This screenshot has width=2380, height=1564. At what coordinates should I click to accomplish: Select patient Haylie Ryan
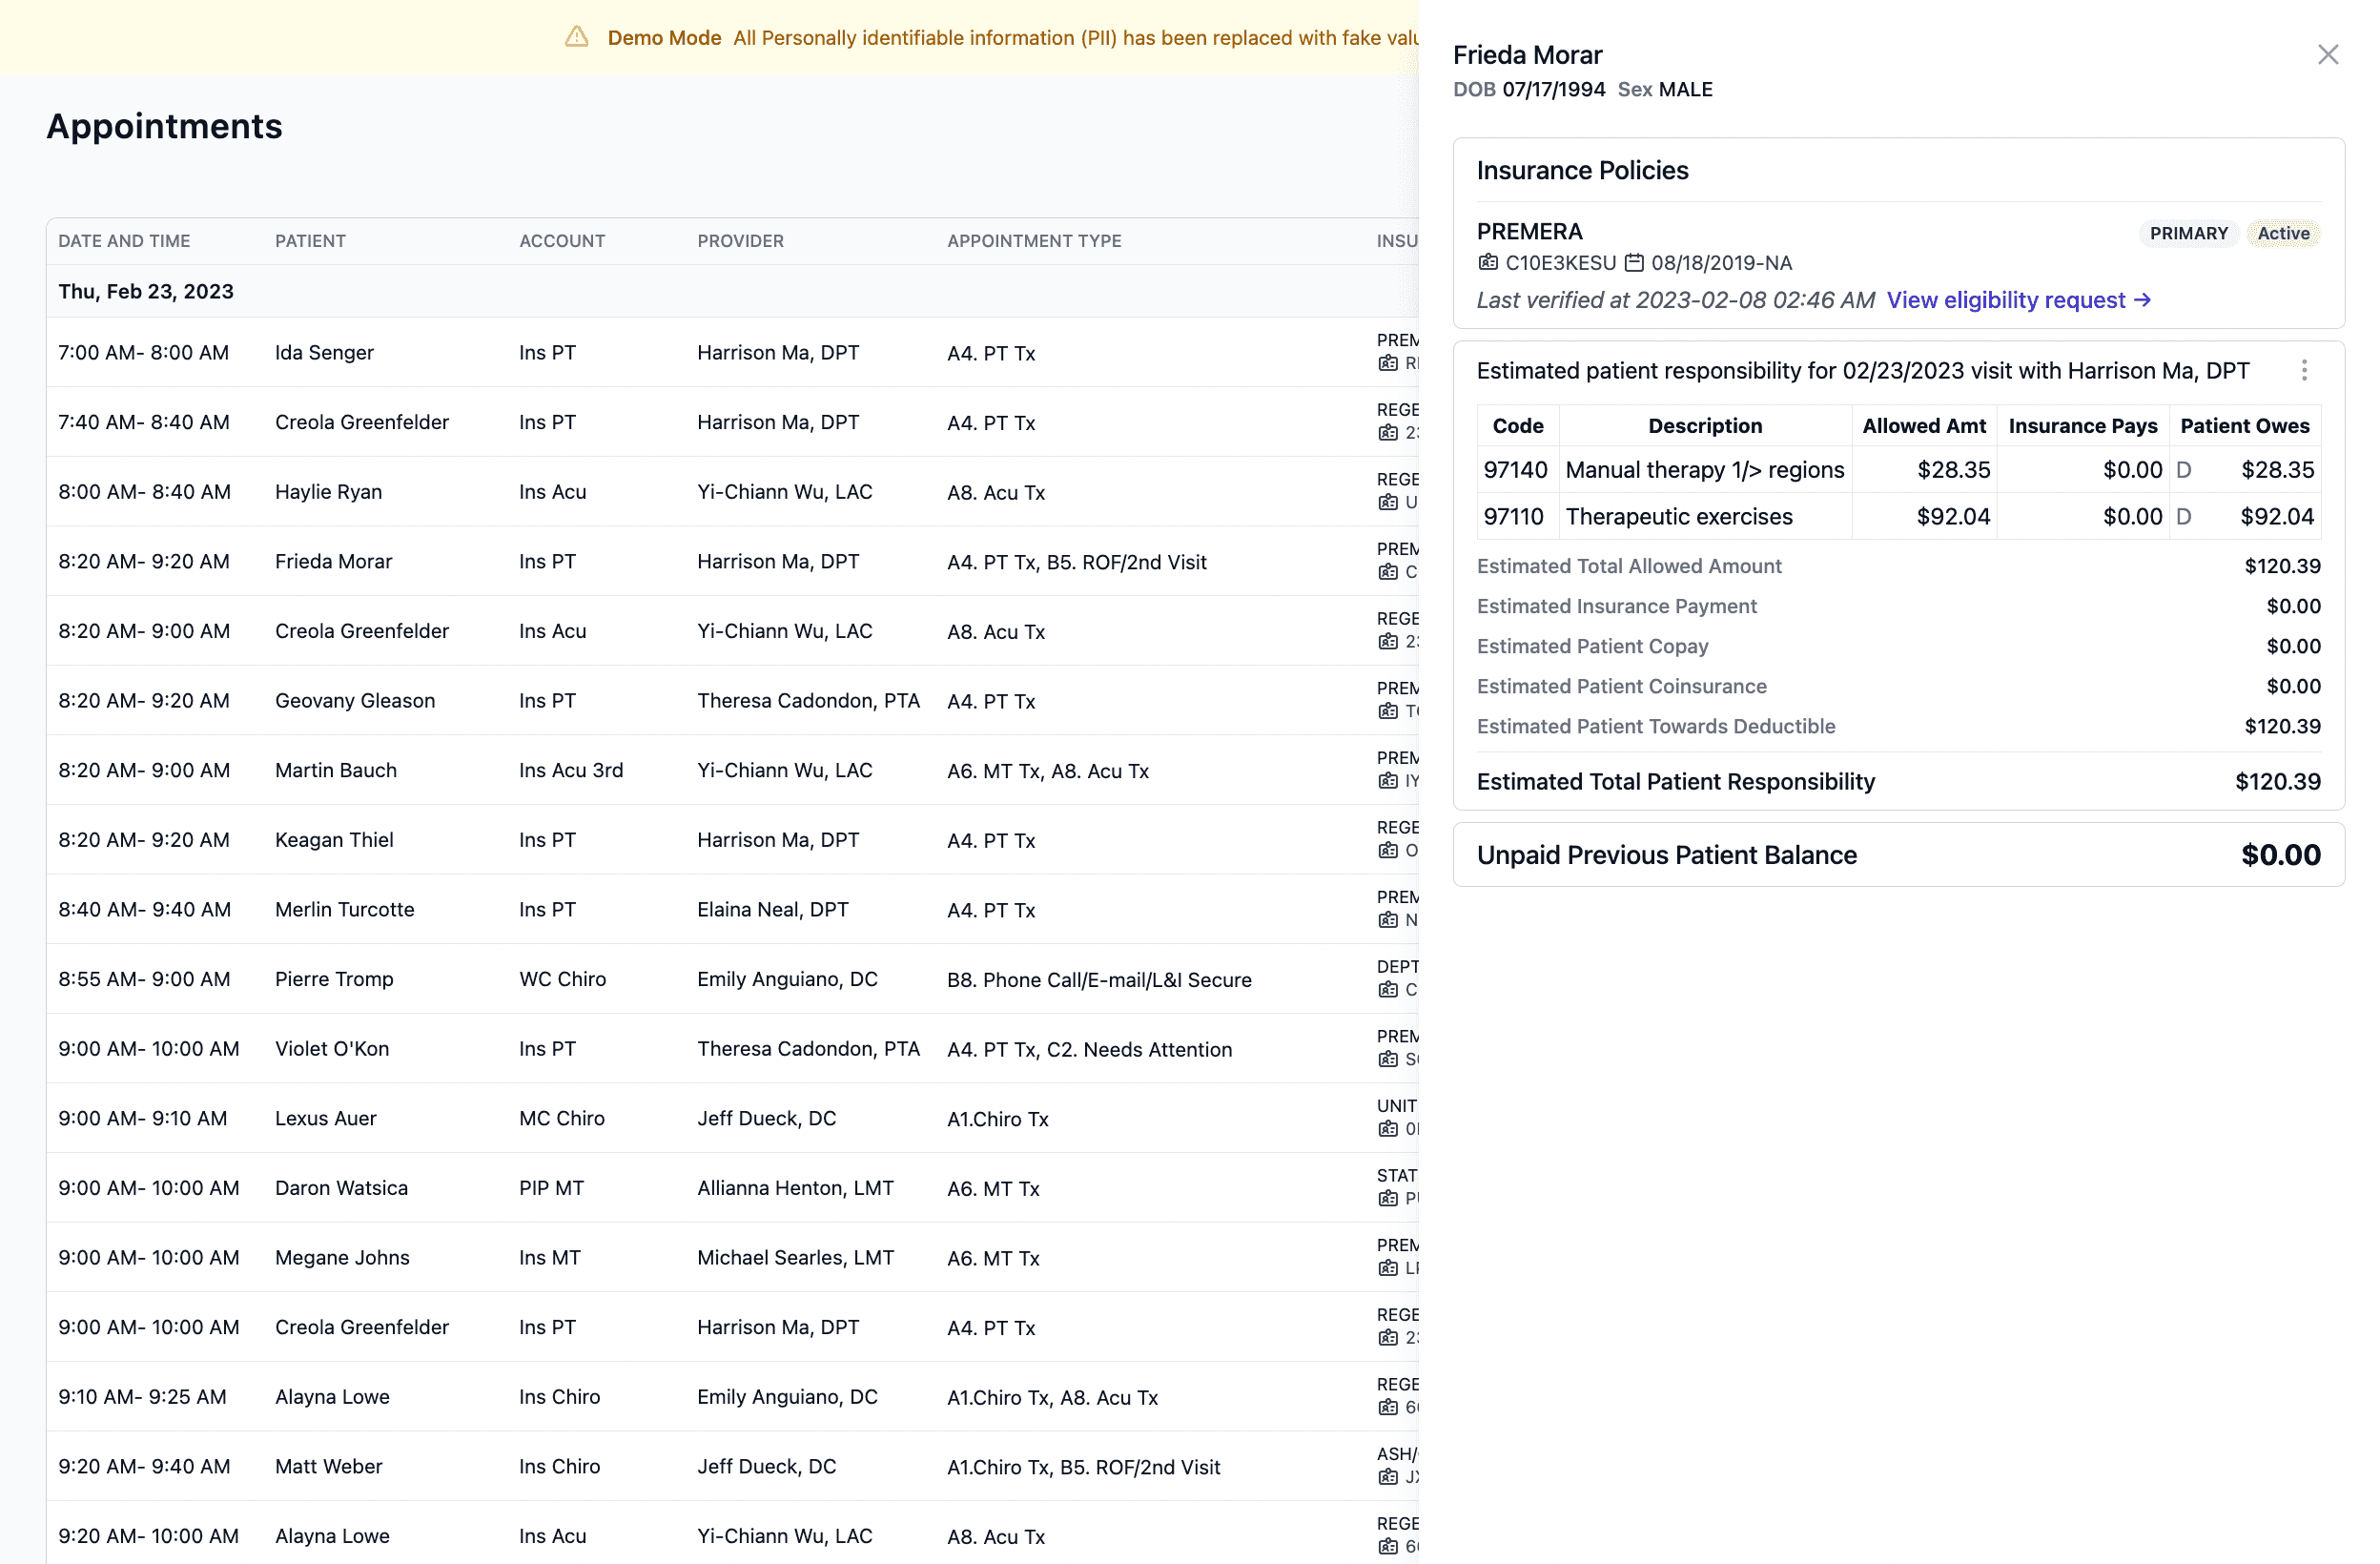pos(328,492)
